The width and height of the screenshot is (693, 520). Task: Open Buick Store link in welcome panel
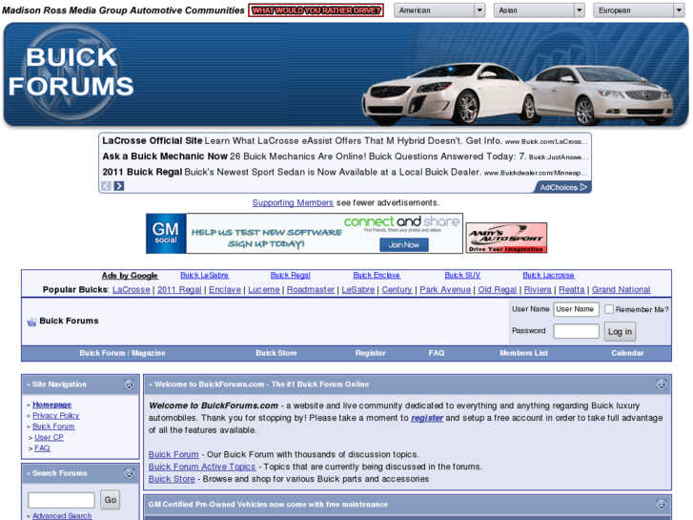(x=172, y=479)
